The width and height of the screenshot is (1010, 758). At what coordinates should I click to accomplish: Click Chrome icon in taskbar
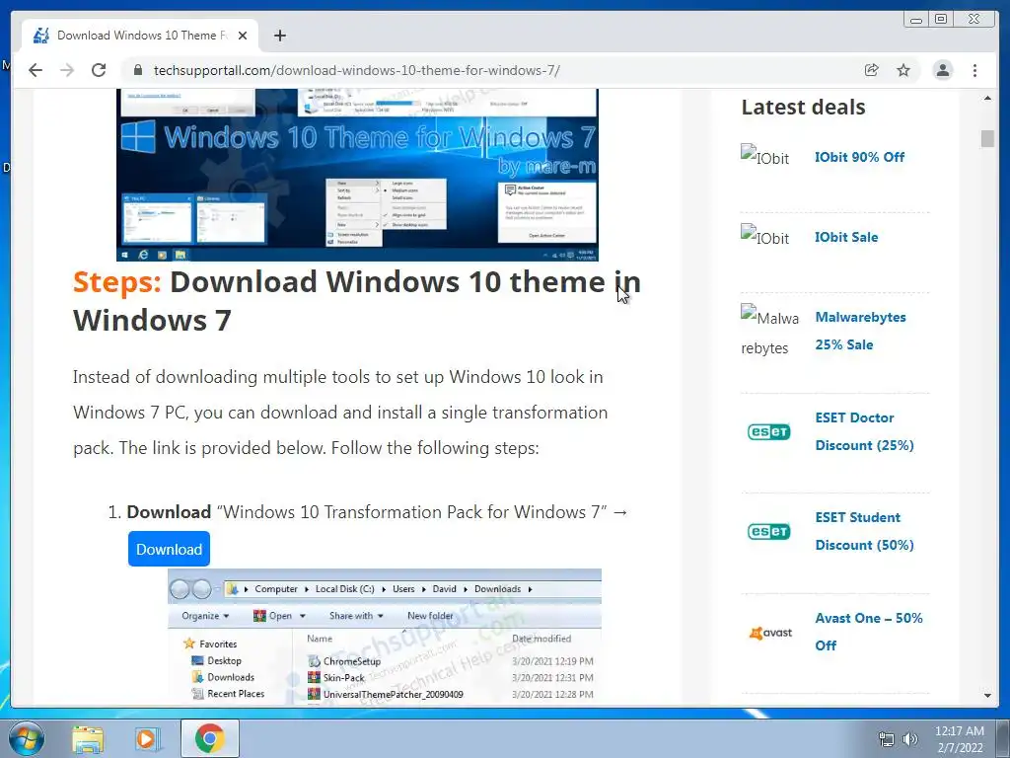pos(209,738)
